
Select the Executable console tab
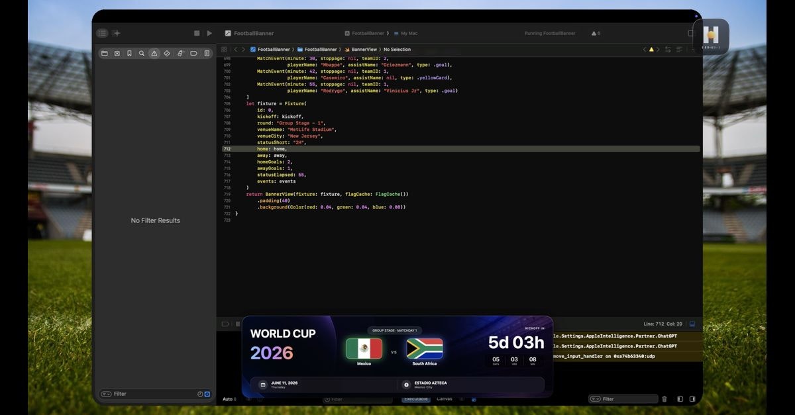pos(416,399)
